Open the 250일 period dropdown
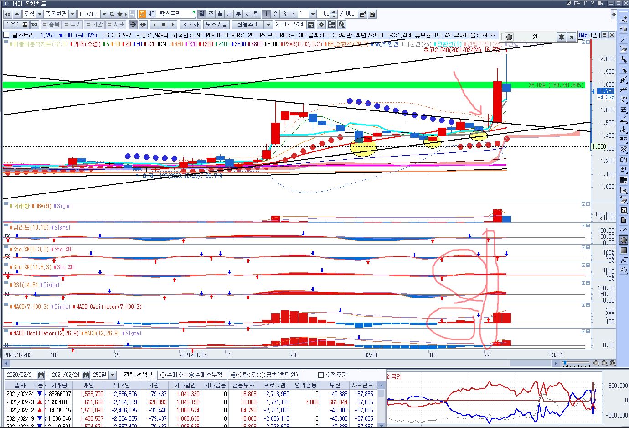This screenshot has height=428, width=629. point(113,375)
